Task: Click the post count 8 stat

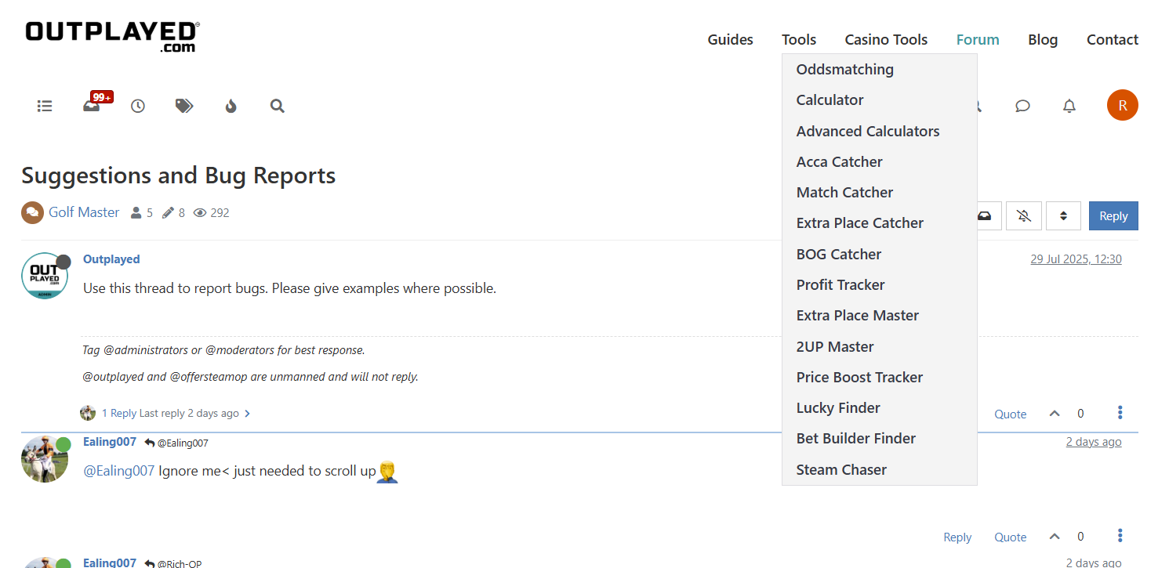Action: [173, 212]
